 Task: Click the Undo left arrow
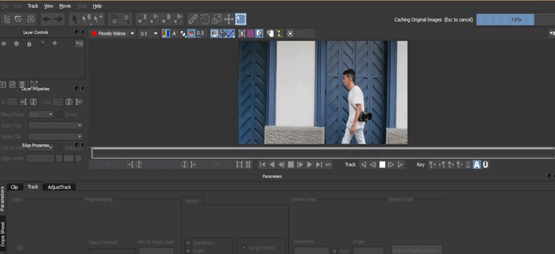click(x=47, y=19)
